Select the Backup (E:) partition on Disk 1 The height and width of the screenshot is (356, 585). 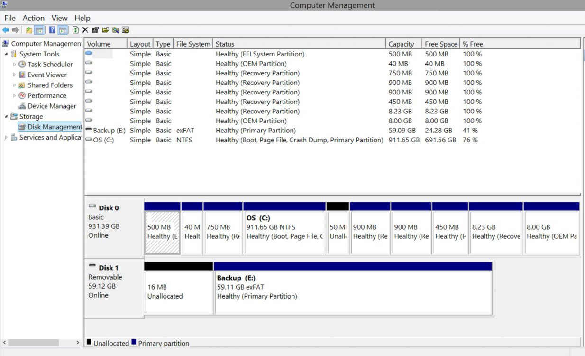tap(353, 287)
